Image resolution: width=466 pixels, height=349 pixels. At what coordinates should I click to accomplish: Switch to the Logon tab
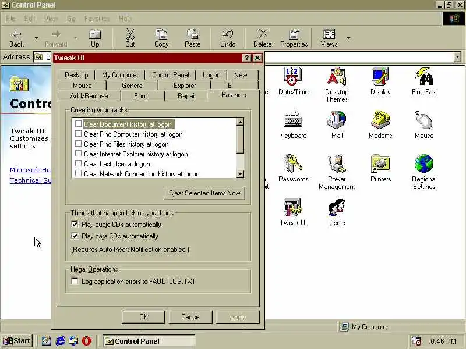click(x=211, y=75)
